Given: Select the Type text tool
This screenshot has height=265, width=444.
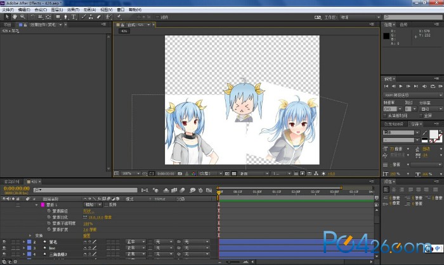Looking at the screenshot, I should coord(74,17).
